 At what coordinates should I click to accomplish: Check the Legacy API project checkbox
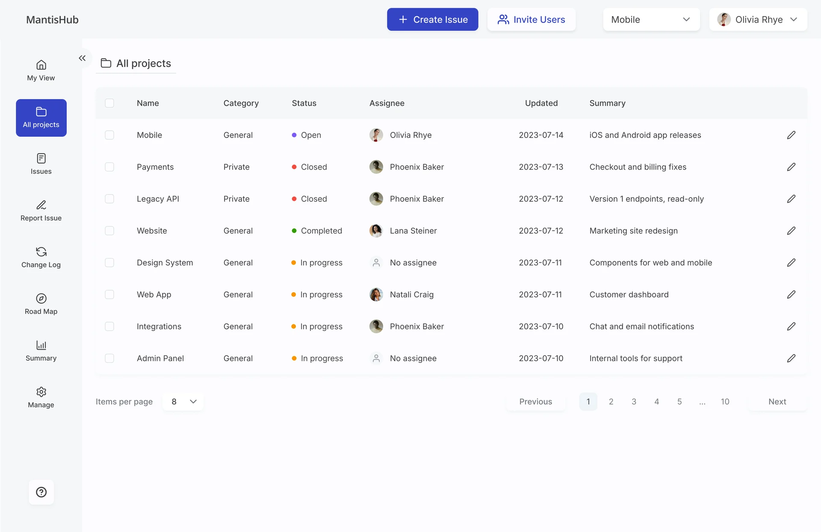[109, 199]
